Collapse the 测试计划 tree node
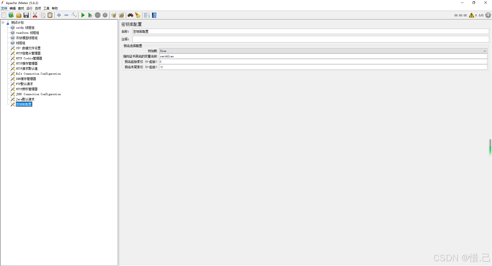 [x=3, y=23]
